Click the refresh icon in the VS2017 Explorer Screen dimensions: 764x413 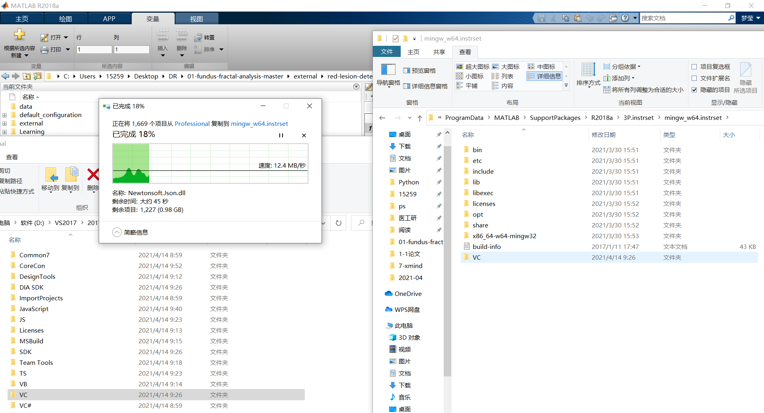point(339,223)
